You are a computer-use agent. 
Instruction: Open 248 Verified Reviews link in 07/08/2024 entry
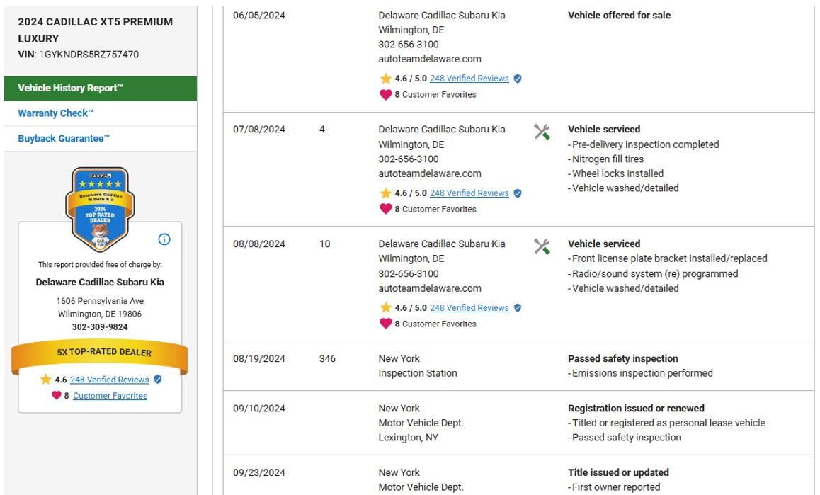point(469,193)
